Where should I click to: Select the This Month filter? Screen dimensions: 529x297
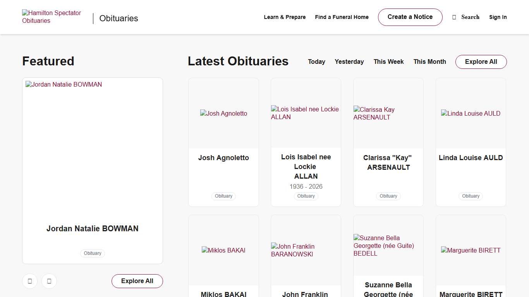point(429,61)
